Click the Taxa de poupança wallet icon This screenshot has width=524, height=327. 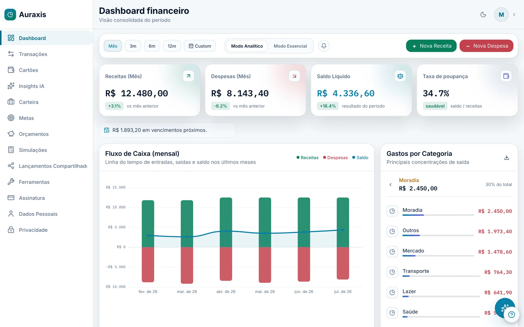(x=506, y=76)
